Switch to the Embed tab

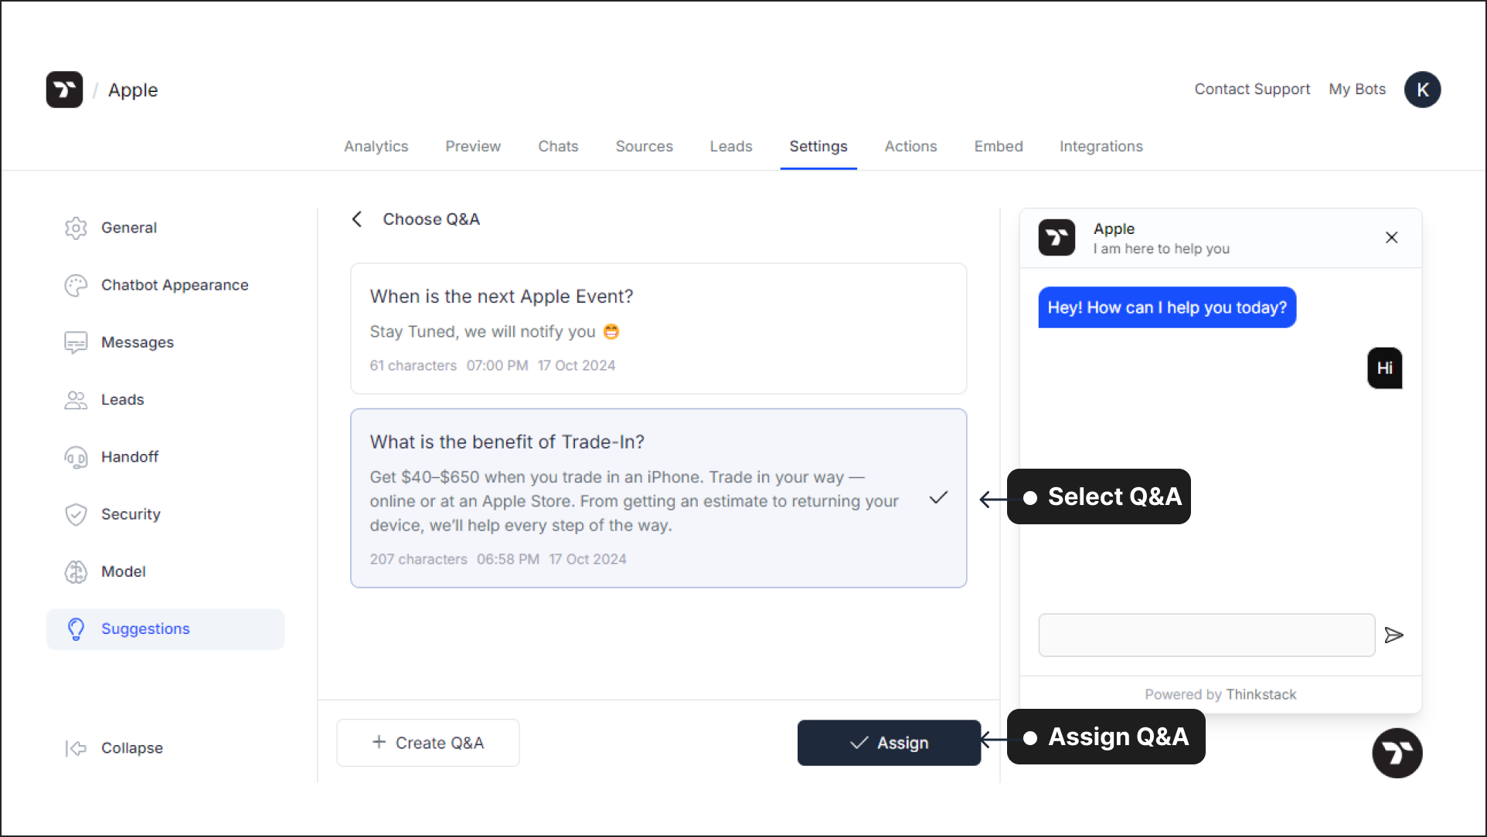(x=999, y=147)
